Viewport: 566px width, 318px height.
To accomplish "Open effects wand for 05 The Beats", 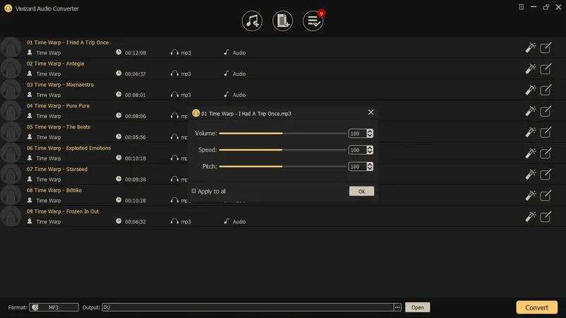I will 530,132.
